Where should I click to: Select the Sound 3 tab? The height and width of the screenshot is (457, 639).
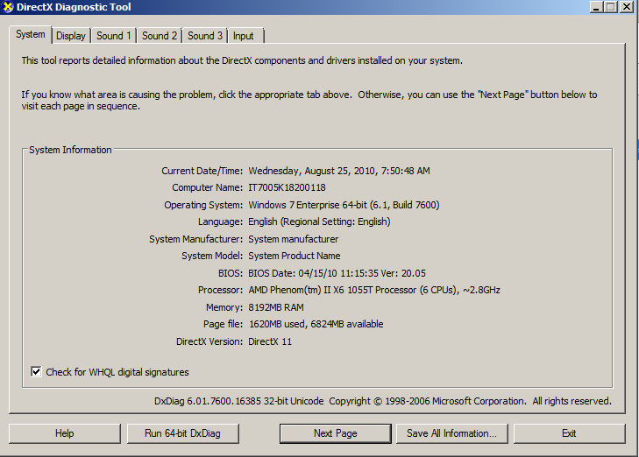pyautogui.click(x=205, y=36)
